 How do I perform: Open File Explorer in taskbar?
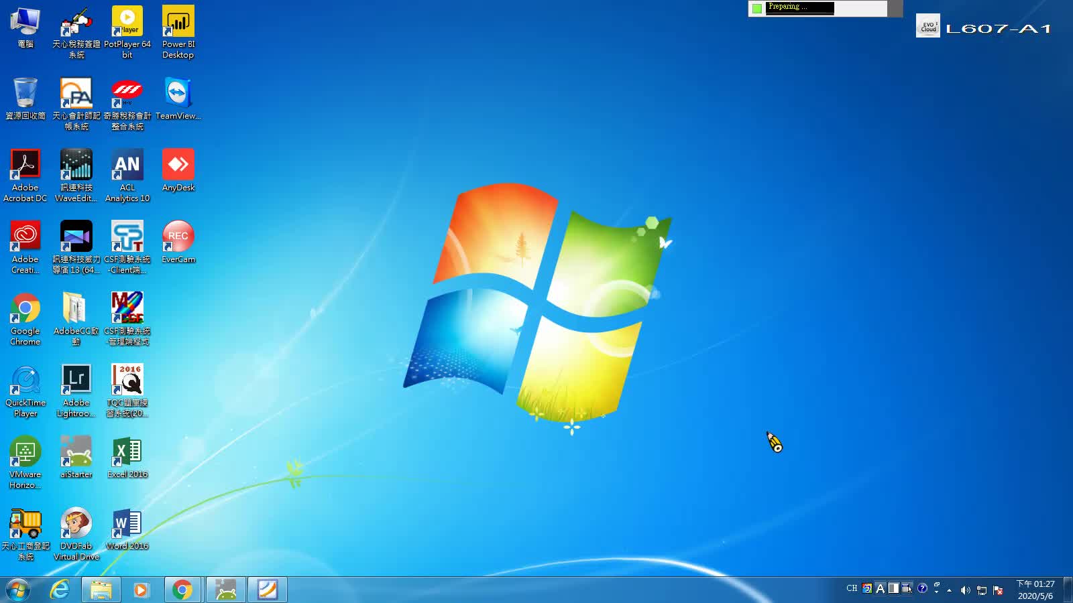click(101, 590)
